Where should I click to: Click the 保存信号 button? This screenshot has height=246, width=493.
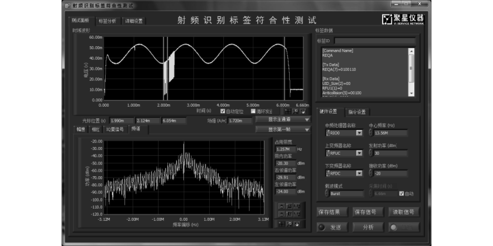click(x=368, y=212)
